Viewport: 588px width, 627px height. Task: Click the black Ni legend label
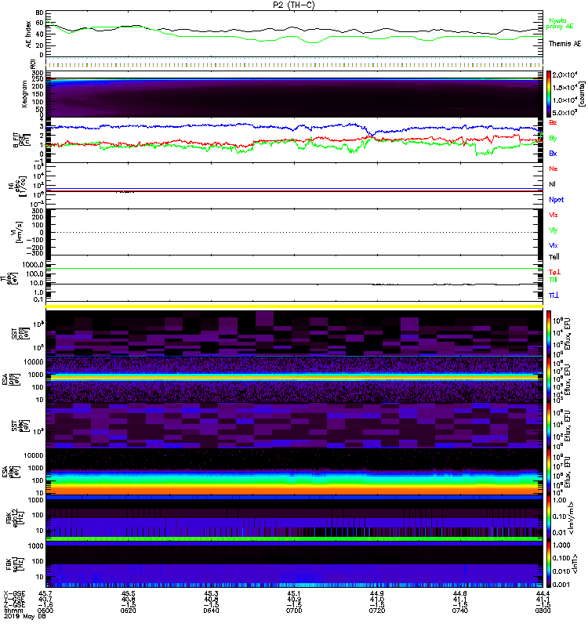(x=552, y=184)
